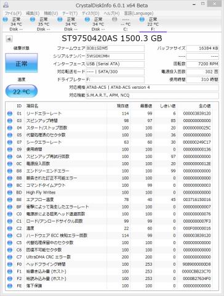Click the SATA/300 transfer mode field
This screenshot has width=224, height=296.
pos(115,72)
